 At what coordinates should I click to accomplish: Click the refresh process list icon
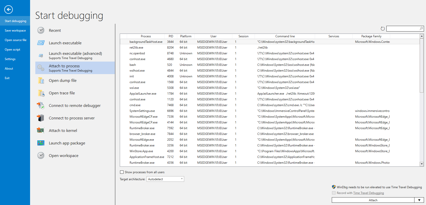click(x=383, y=29)
